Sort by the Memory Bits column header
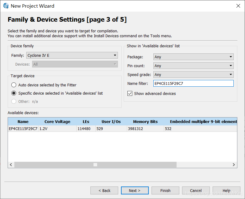The height and width of the screenshot is (199, 245). [145, 121]
